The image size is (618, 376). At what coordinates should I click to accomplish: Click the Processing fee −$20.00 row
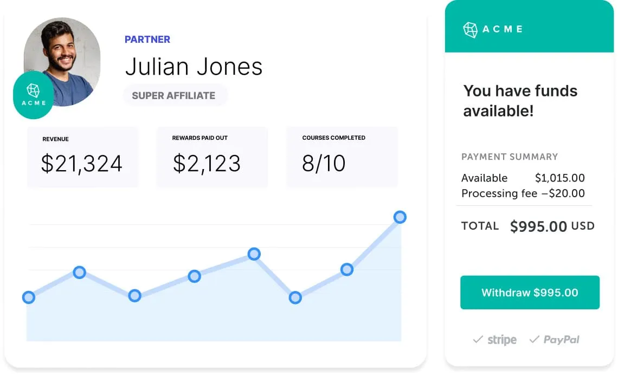tap(523, 193)
